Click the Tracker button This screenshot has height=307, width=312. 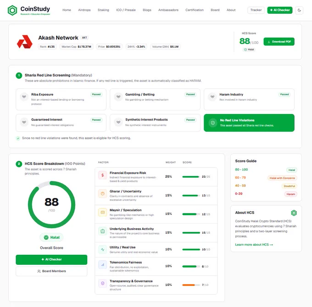coord(256,10)
